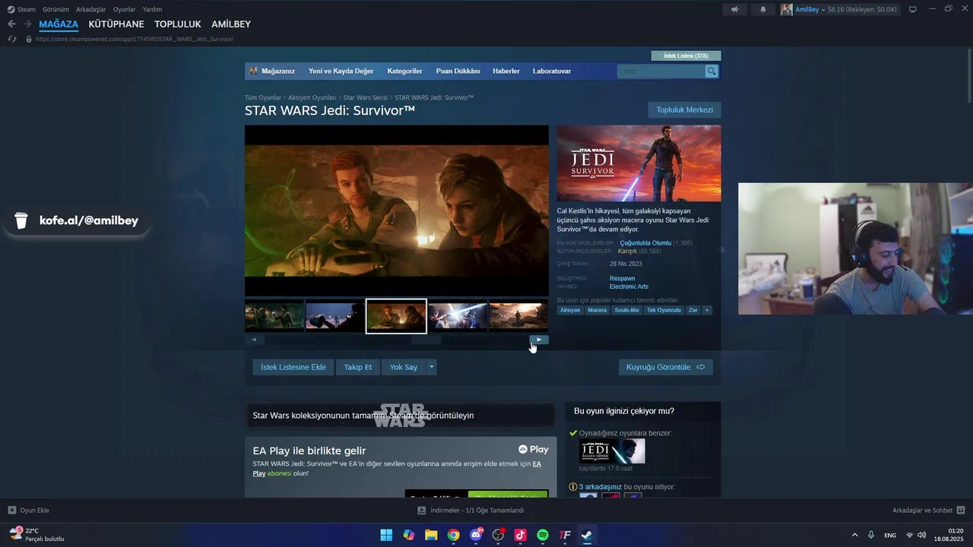Go forward with the right arrow

coord(28,24)
